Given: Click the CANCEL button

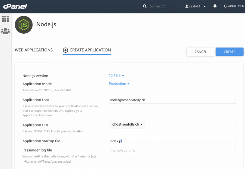Looking at the screenshot, I should coord(201,52).
